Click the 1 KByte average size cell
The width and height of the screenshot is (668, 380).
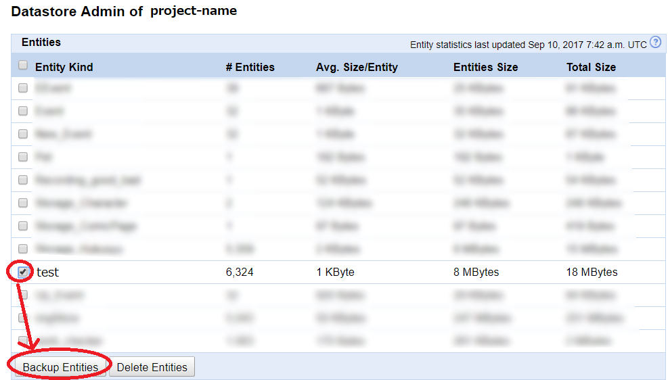click(x=335, y=272)
